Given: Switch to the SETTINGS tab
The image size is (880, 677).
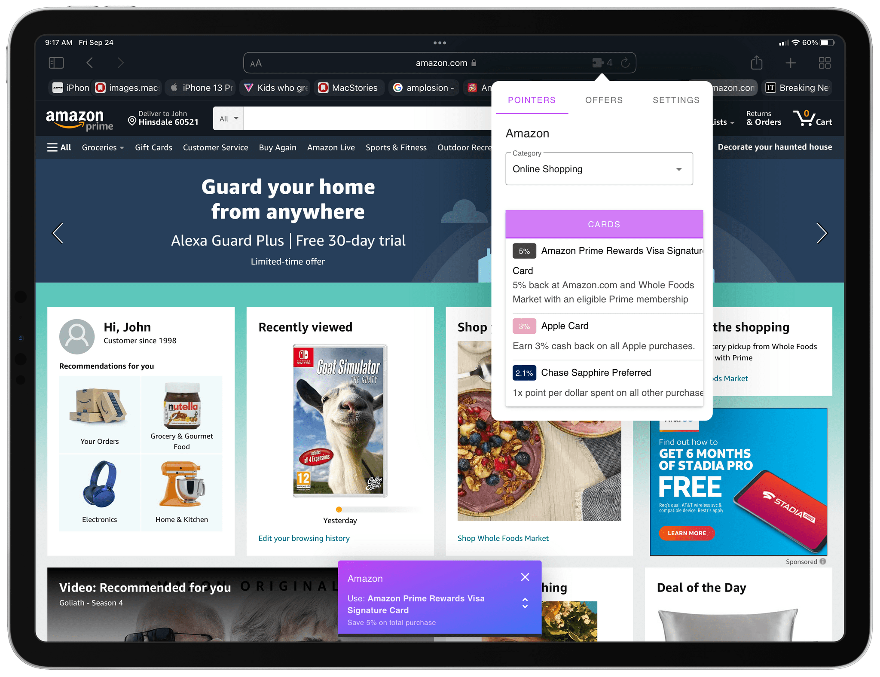Looking at the screenshot, I should point(676,100).
